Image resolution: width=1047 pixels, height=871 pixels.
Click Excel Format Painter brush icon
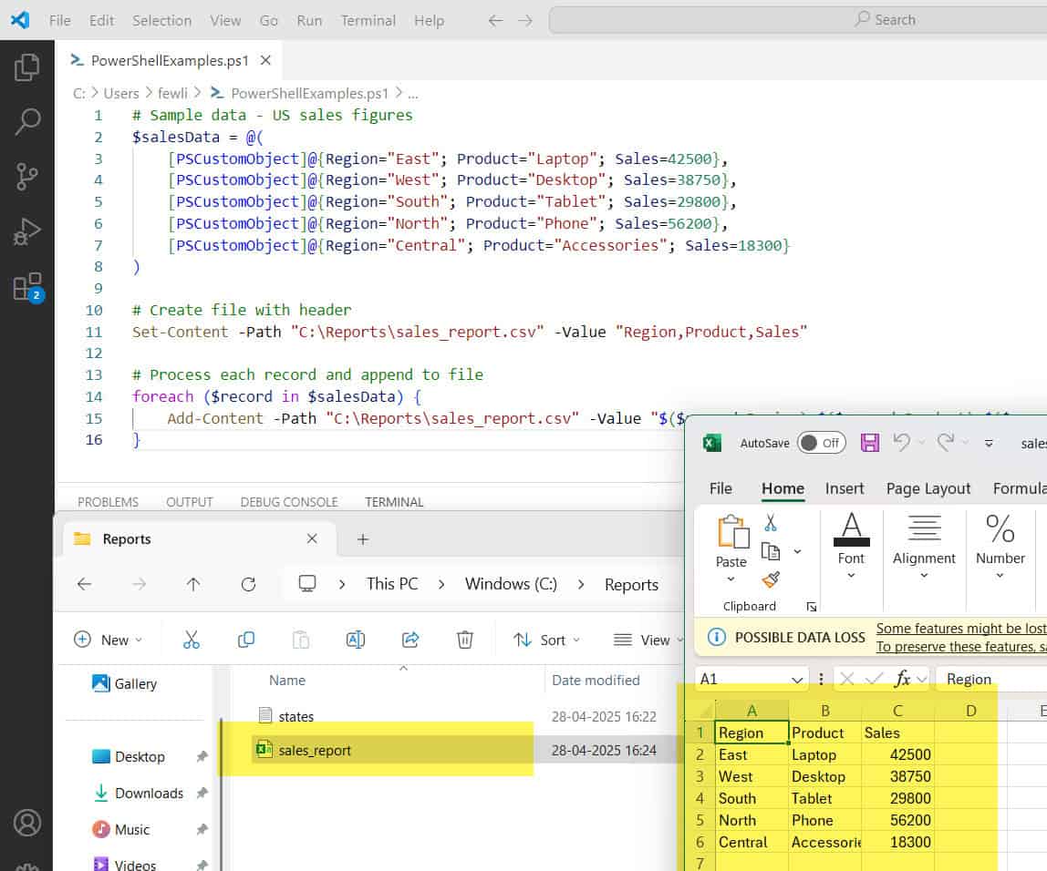771,579
